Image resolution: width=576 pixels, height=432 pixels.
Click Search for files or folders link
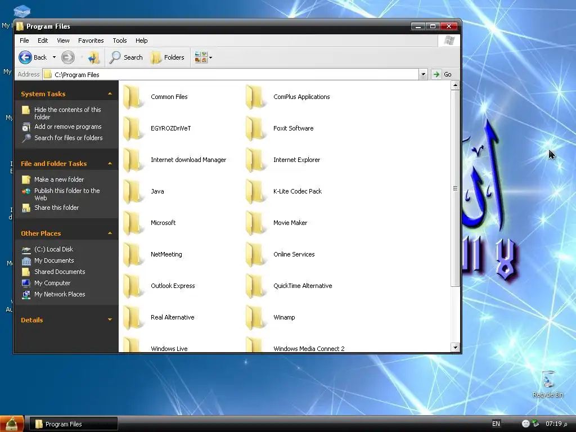[68, 138]
